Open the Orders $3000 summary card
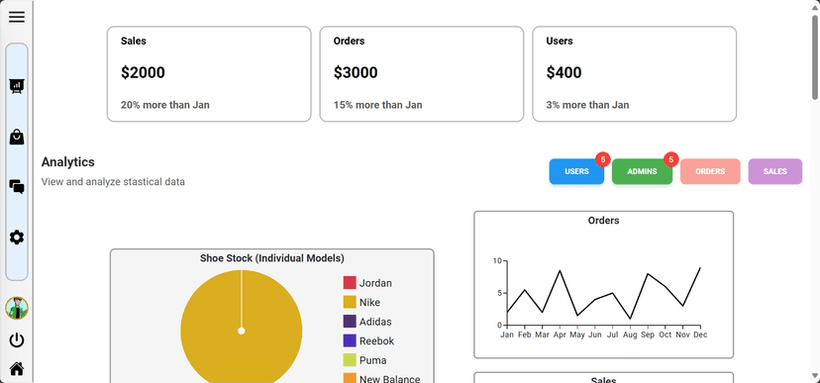 (x=422, y=74)
